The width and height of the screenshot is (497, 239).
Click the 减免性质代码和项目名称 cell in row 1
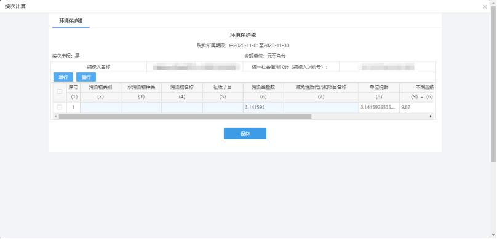point(321,108)
